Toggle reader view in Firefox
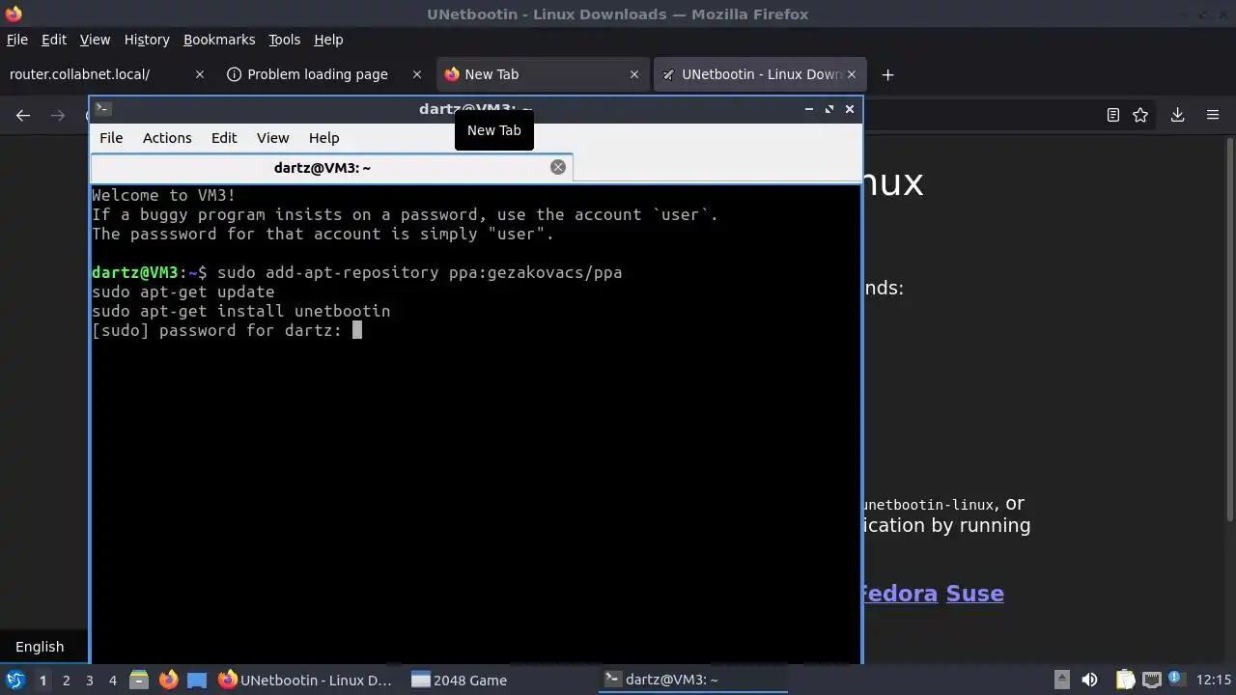This screenshot has width=1236, height=695. [1112, 115]
